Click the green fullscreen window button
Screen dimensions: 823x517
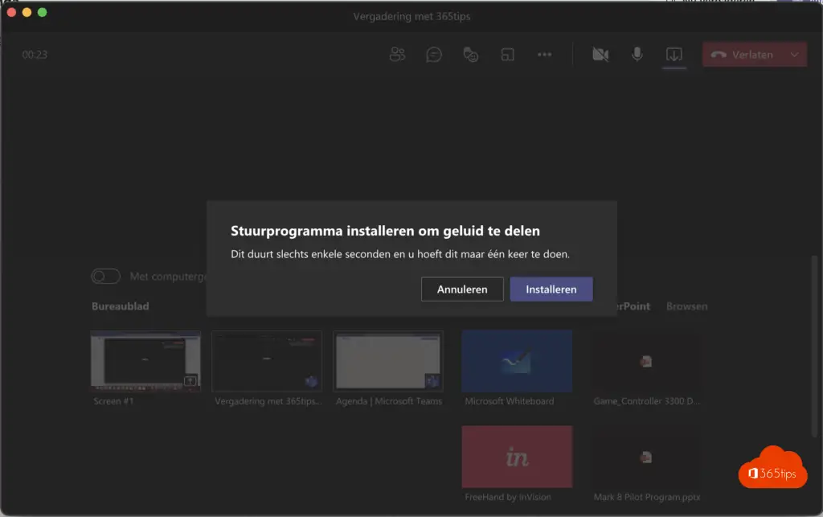pos(42,12)
